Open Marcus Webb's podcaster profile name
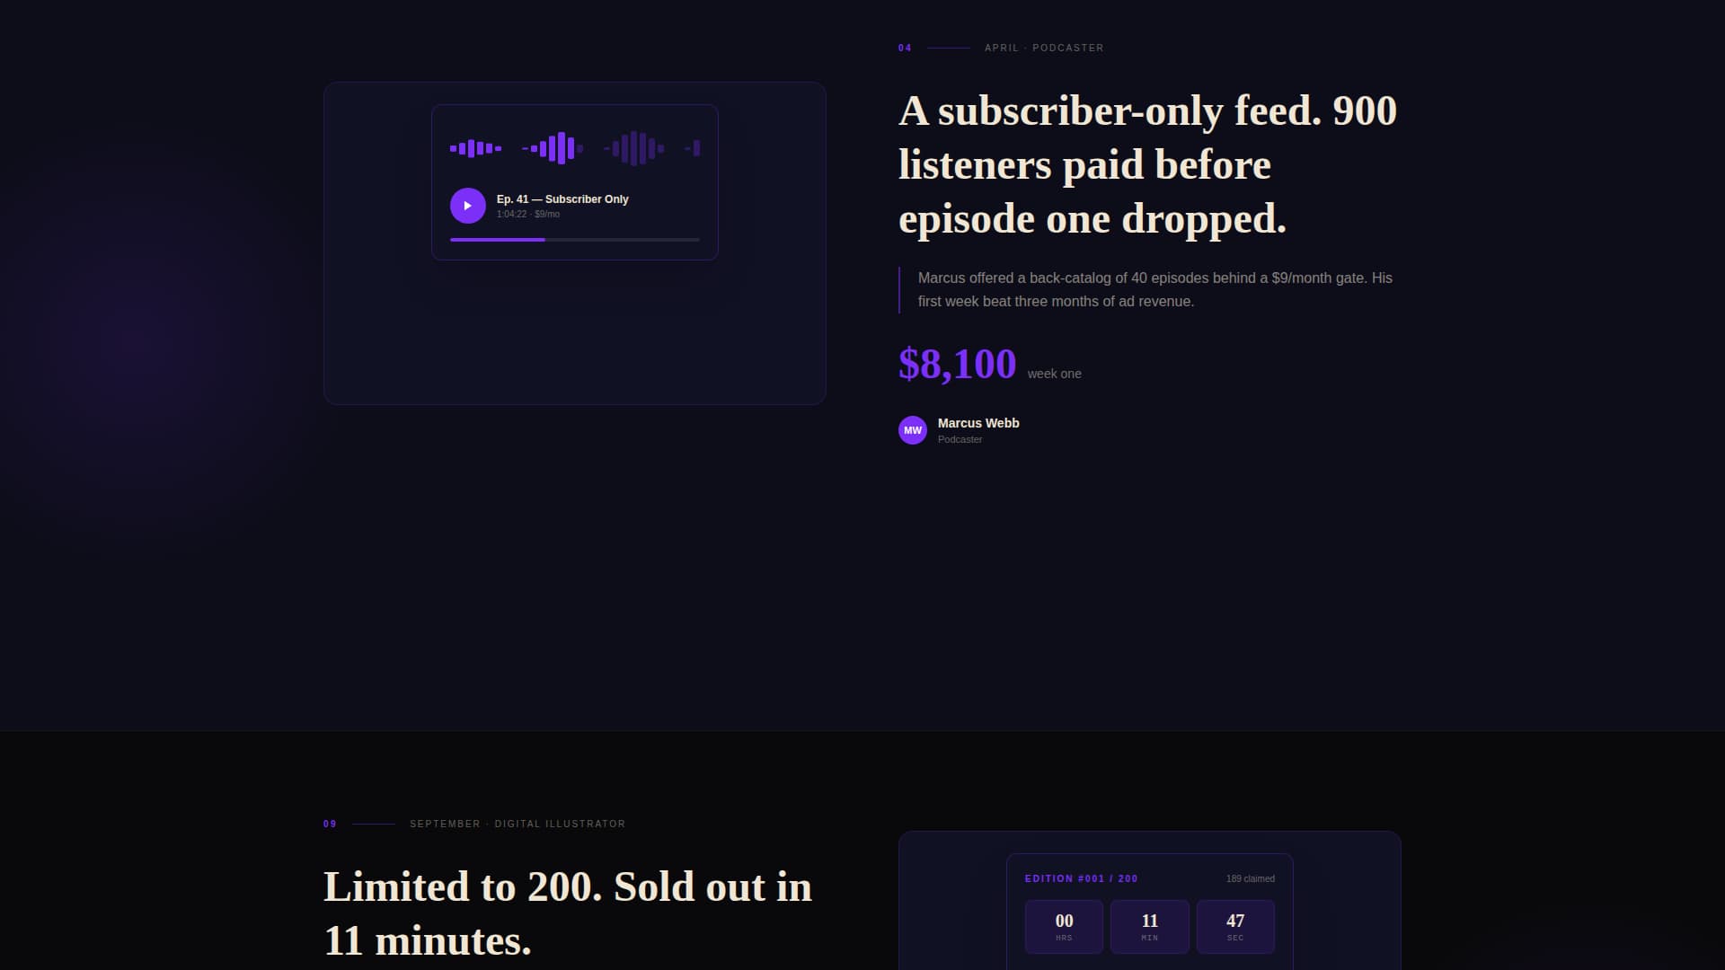Viewport: 1725px width, 970px height. (x=977, y=422)
